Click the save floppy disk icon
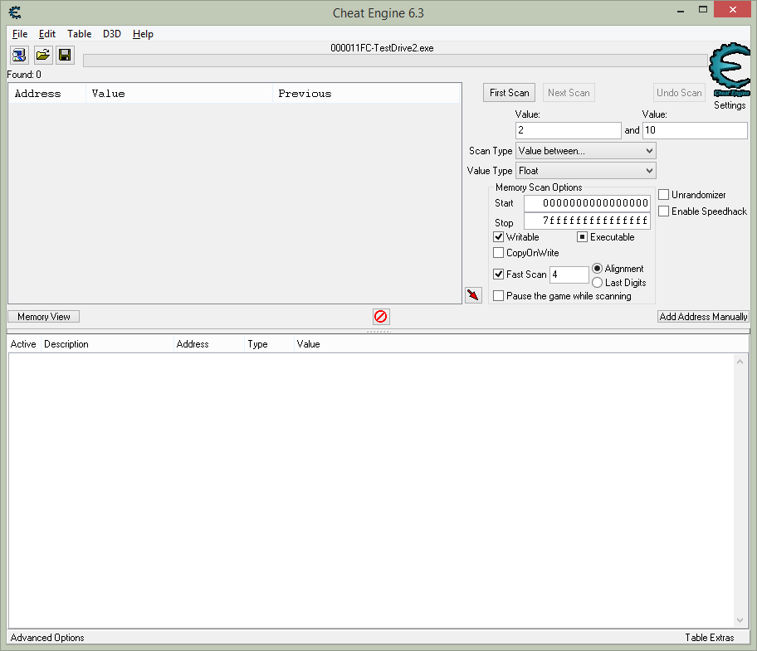Screen dimensions: 757x651 coord(66,55)
